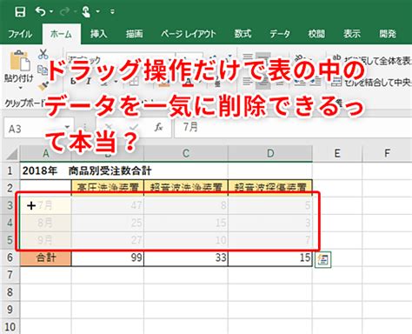The height and width of the screenshot is (334, 412).
Task: Switch to the データ tab
Action: 280,34
